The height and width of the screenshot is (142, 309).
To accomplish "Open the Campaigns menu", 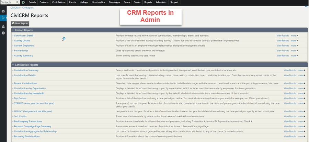I will 114,2.
